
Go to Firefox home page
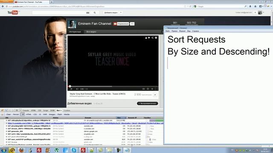tap(256, 6)
